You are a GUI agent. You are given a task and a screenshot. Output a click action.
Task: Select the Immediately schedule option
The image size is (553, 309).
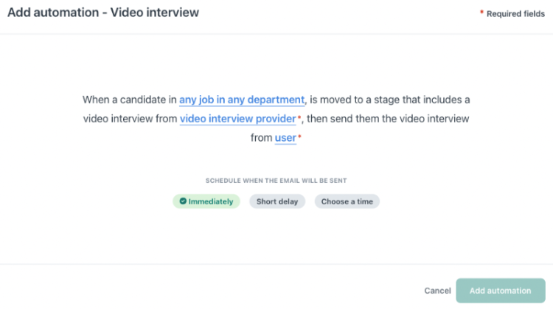[x=206, y=201]
